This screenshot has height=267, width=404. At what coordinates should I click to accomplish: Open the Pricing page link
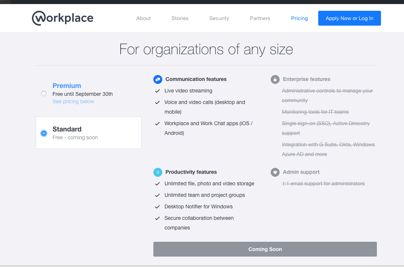click(299, 18)
